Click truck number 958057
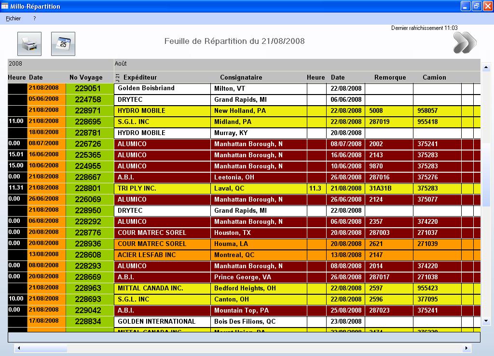 (x=437, y=110)
